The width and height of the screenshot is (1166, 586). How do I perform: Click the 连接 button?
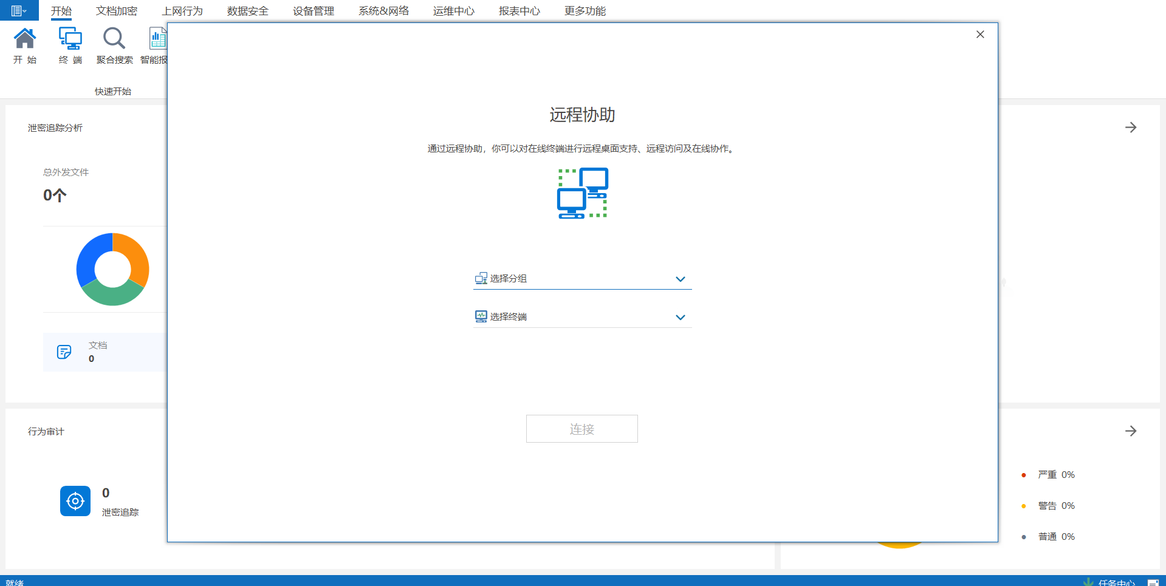581,429
